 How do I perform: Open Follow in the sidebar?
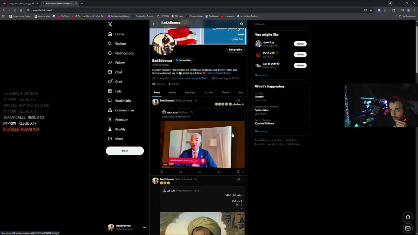[x=116, y=63]
